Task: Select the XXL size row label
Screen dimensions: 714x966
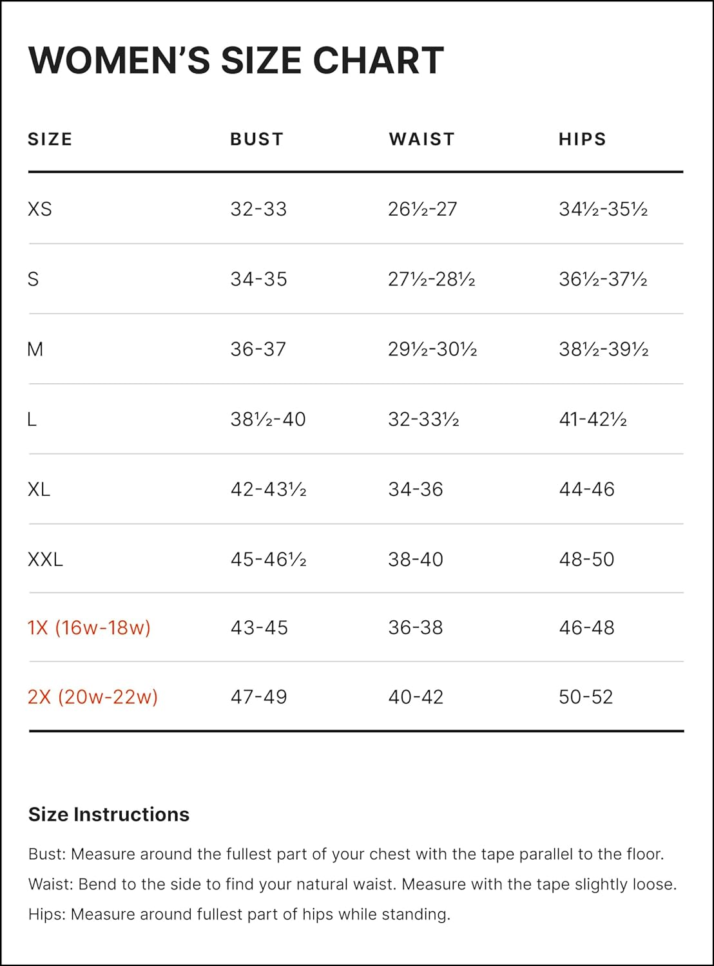Action: pos(46,559)
